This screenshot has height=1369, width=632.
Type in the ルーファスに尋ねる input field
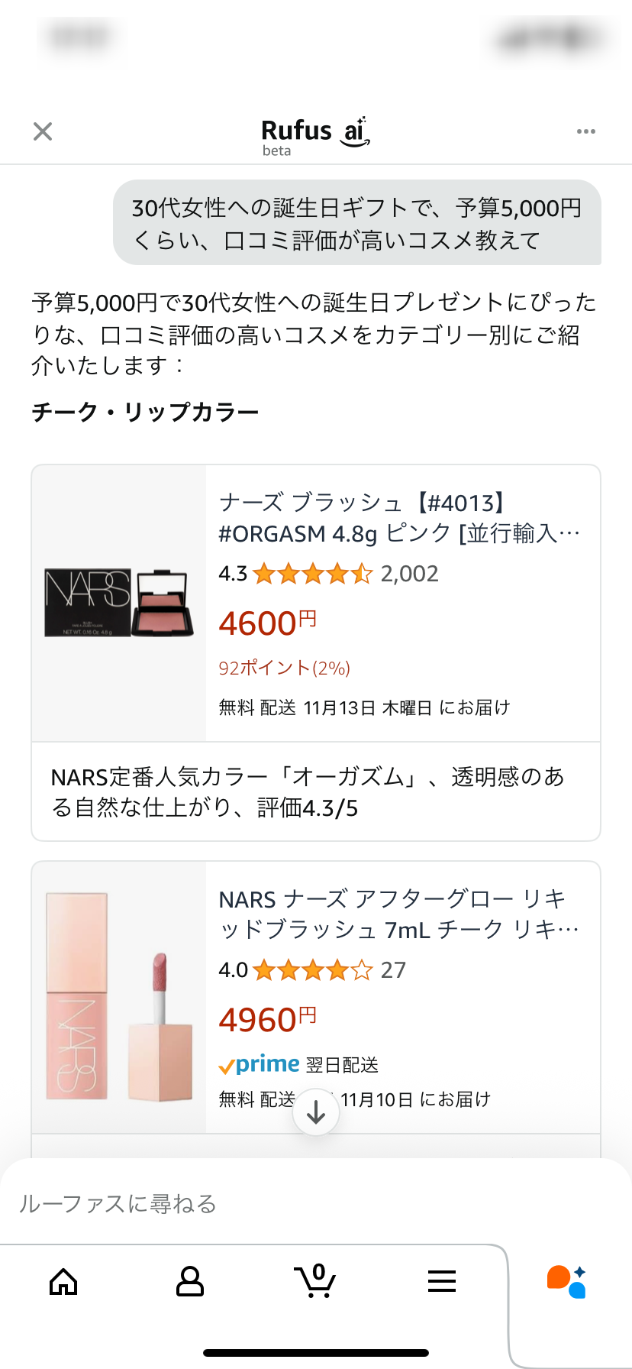[x=305, y=1204]
